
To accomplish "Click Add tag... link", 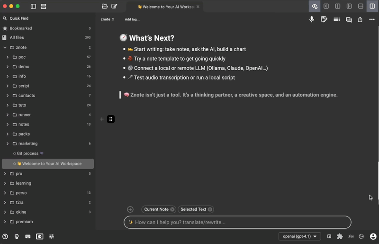I will click(132, 19).
